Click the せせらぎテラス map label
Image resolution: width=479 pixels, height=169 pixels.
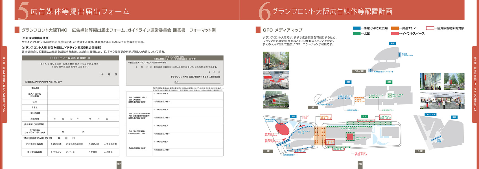305,117
